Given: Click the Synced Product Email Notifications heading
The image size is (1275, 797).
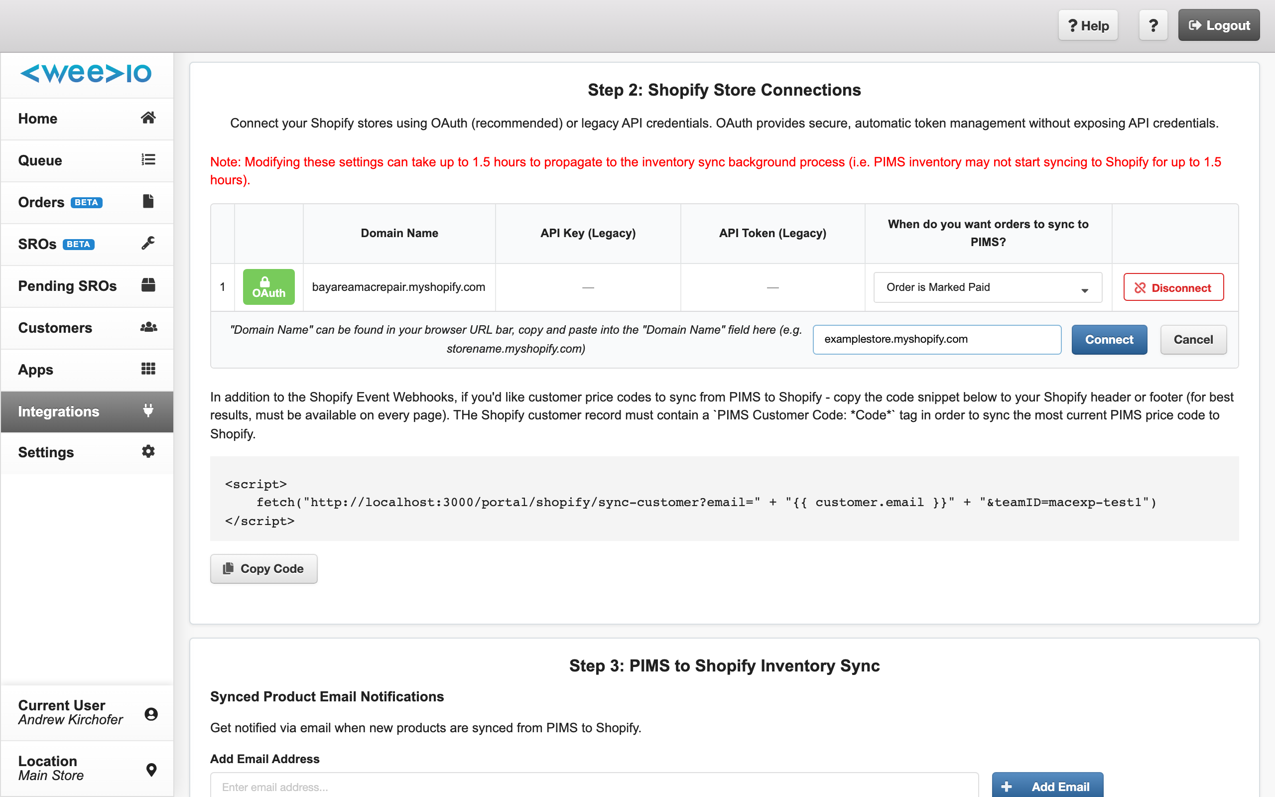Looking at the screenshot, I should (x=327, y=697).
